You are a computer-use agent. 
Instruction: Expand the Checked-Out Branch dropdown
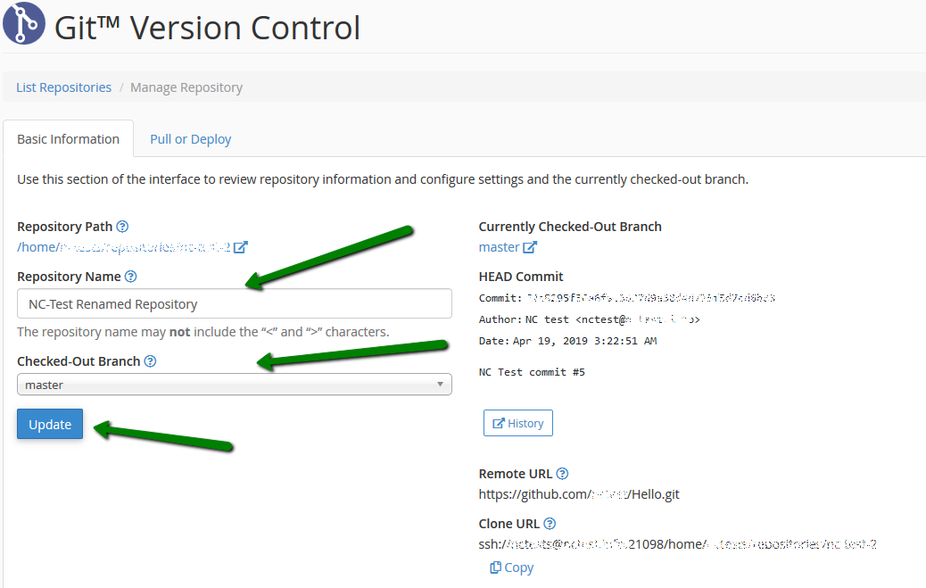pos(235,385)
